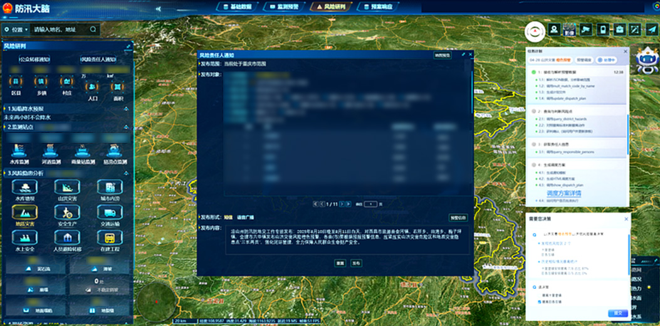Screen dimensions: 660x326
Task: Switch to 预案响应 tab
Action: (x=377, y=7)
